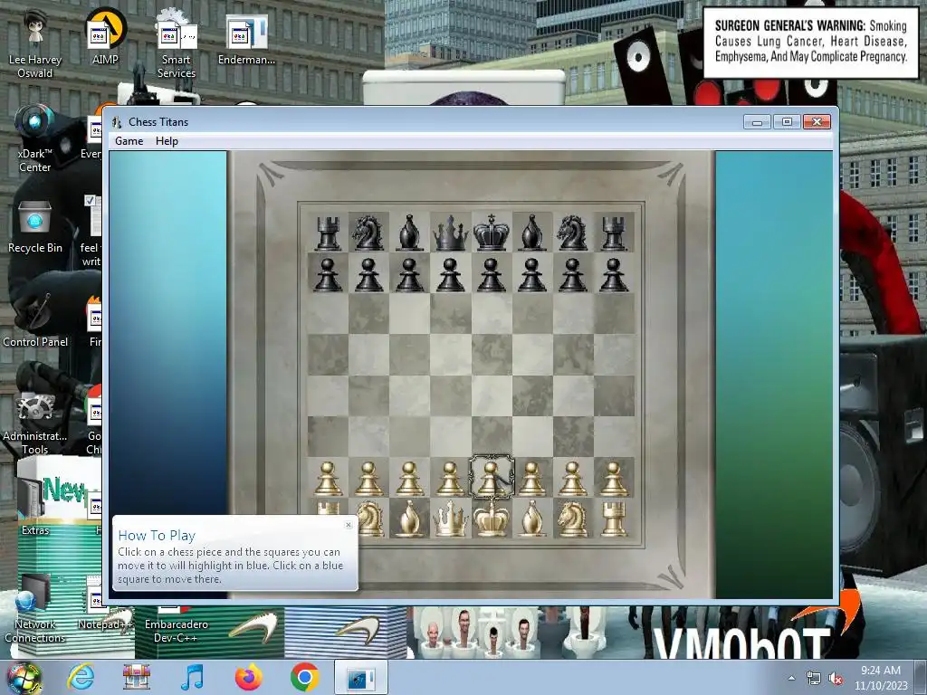
Task: Click the Chess Titans taskbar button
Action: pyautogui.click(x=360, y=677)
